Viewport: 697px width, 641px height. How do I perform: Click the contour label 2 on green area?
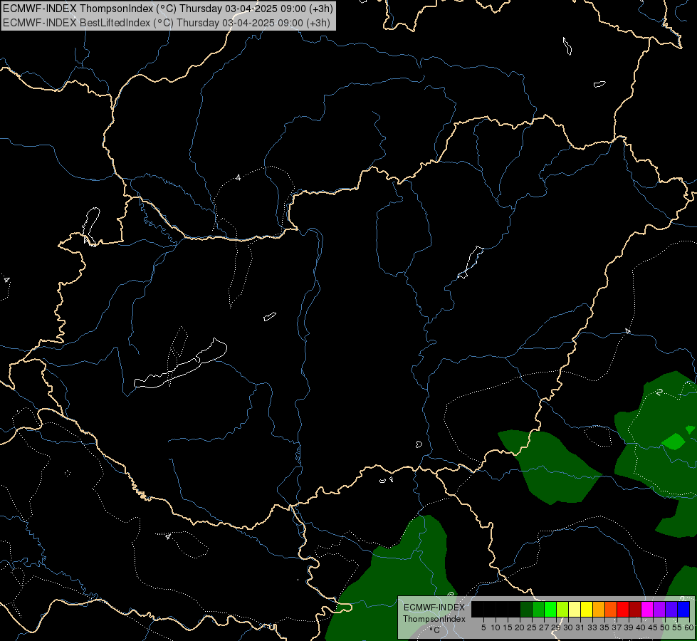(659, 392)
